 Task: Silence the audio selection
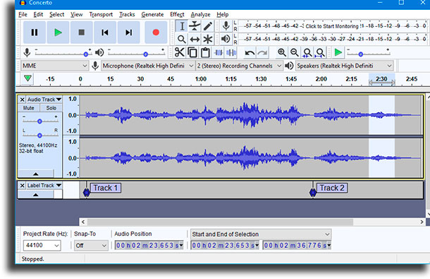point(231,52)
